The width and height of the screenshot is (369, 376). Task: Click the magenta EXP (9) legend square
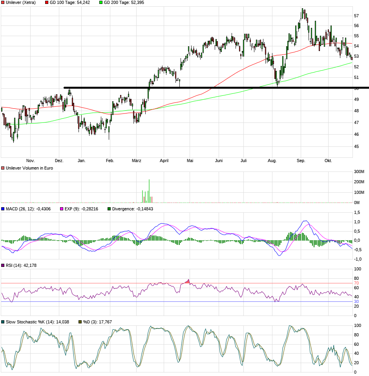pos(61,209)
